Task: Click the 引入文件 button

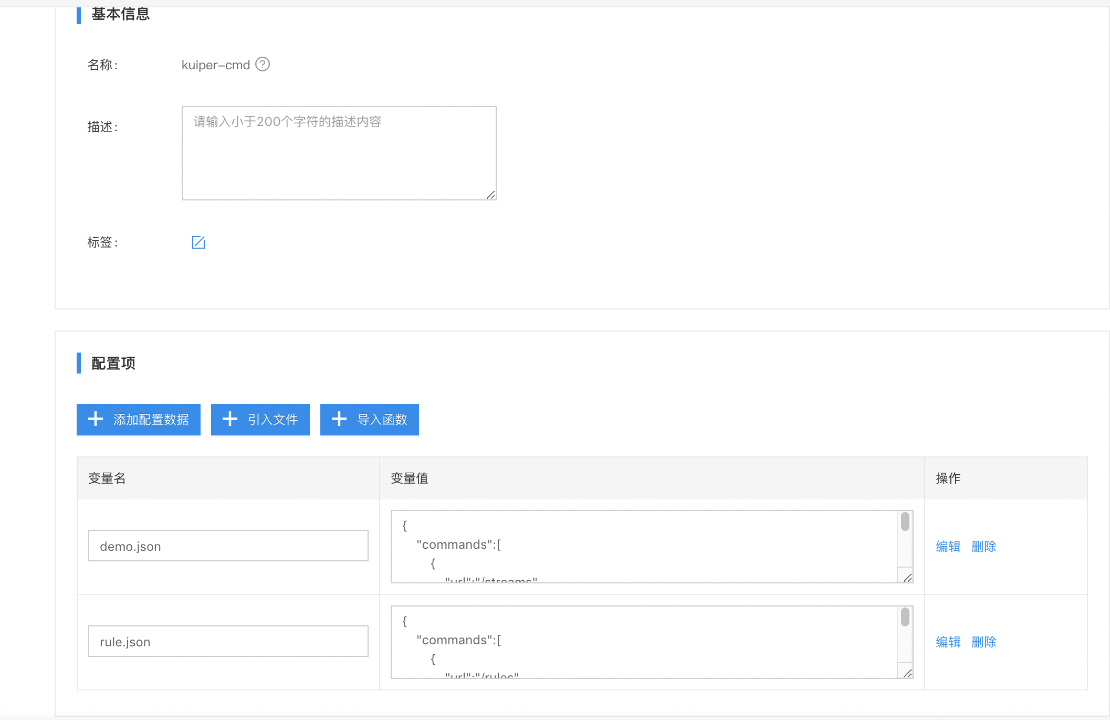Action: (x=260, y=420)
